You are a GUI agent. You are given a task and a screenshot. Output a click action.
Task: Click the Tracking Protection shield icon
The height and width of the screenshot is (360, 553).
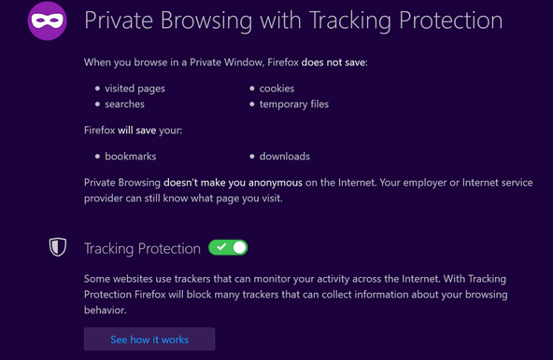tap(58, 247)
